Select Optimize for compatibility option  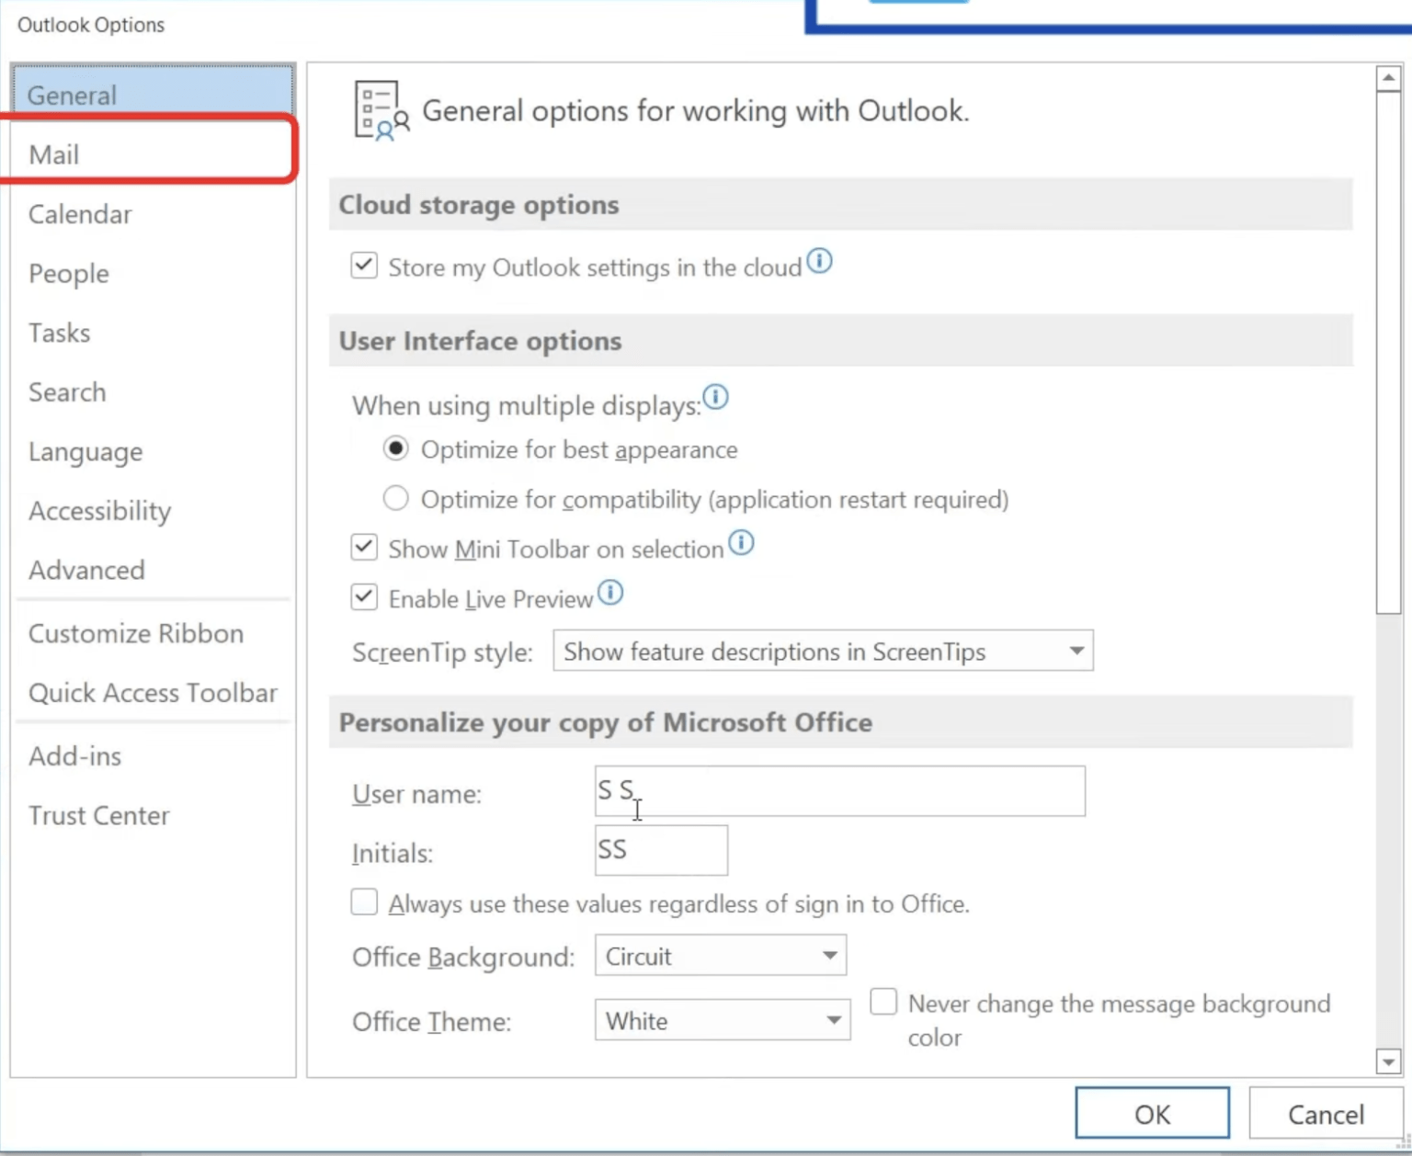coord(395,498)
